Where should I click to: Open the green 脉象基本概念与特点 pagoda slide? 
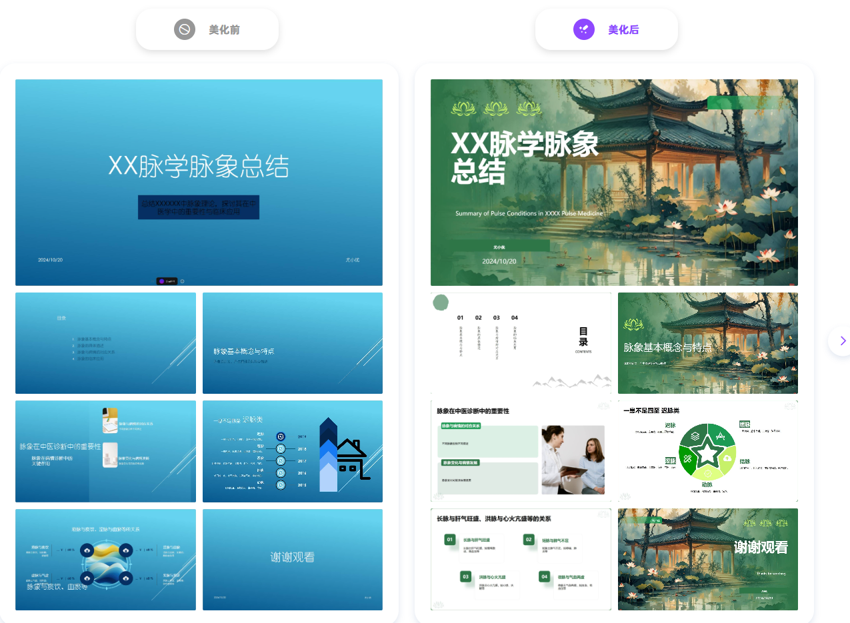(x=708, y=343)
